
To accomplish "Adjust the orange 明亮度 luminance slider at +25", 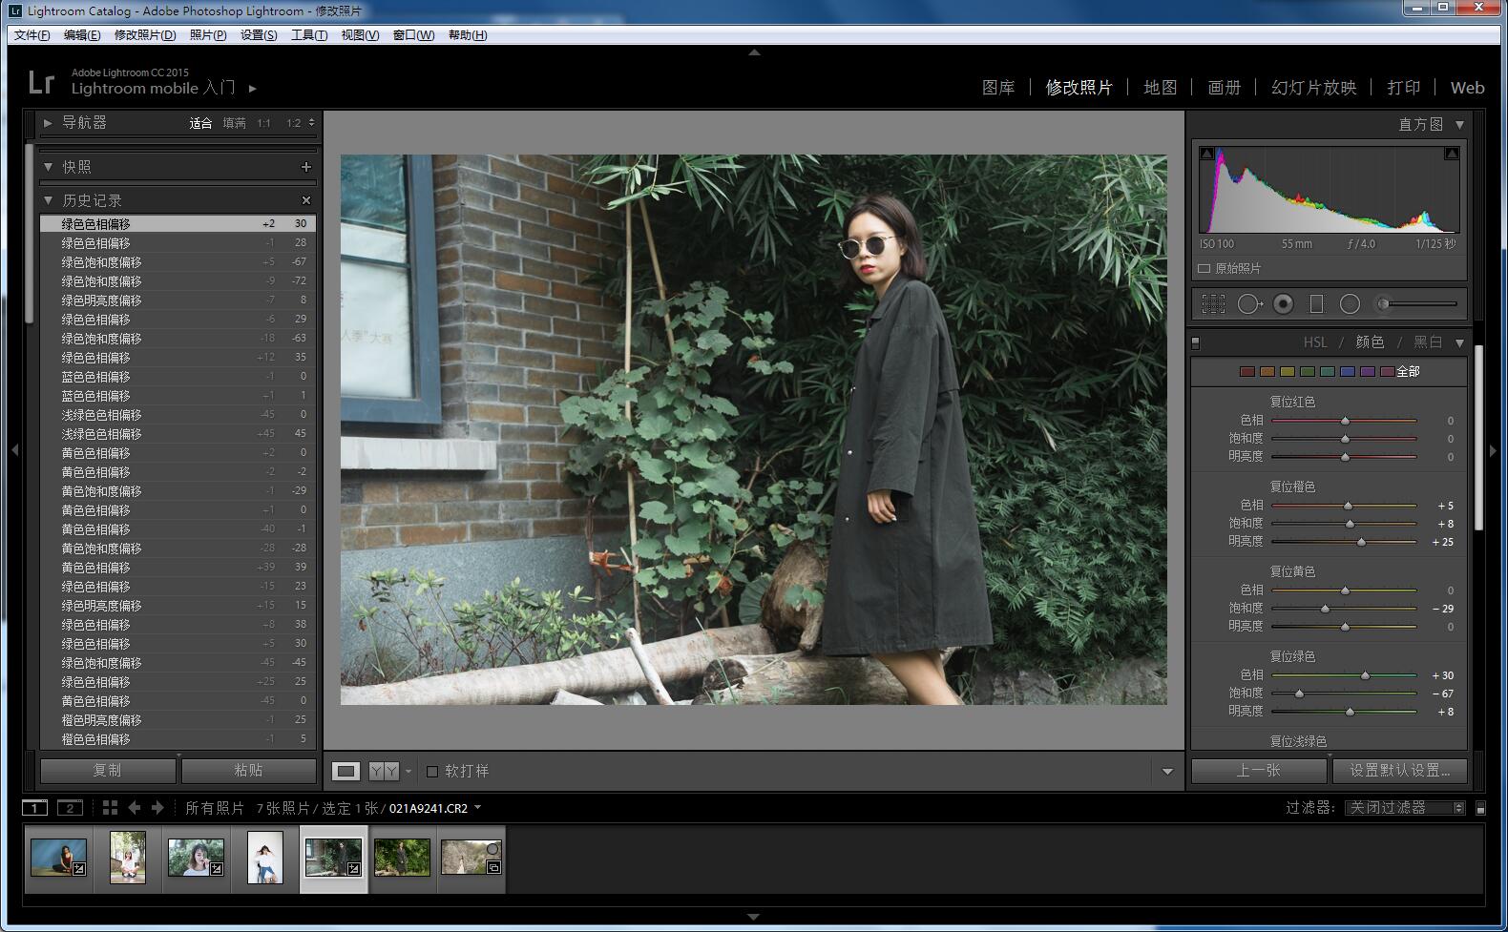I will click(1361, 542).
